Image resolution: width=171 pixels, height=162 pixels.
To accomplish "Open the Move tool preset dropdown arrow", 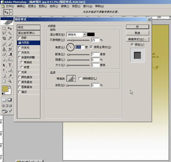I will point(11,12).
